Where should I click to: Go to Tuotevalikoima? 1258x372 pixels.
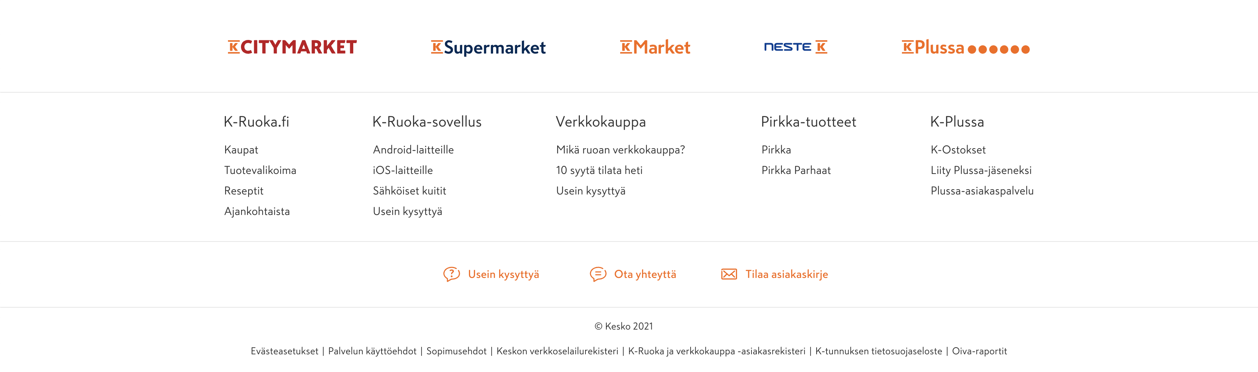tap(260, 170)
